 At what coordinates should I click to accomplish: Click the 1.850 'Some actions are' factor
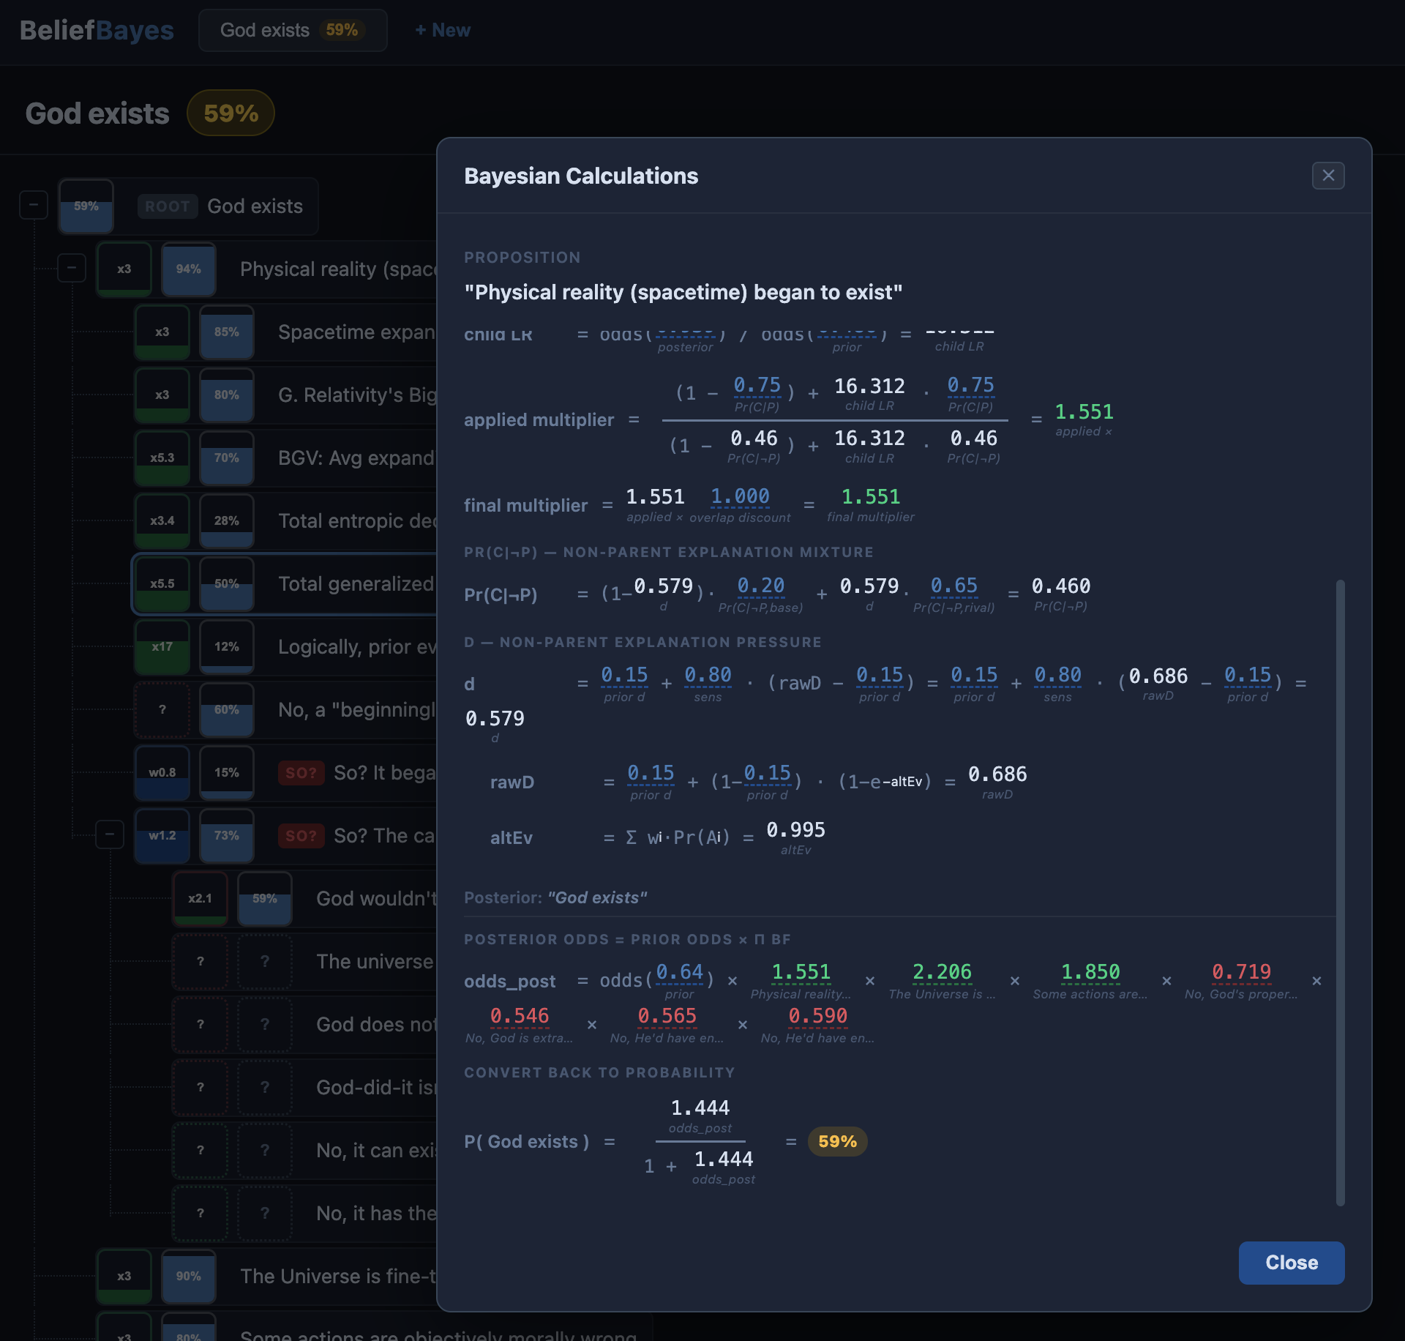(x=1090, y=972)
